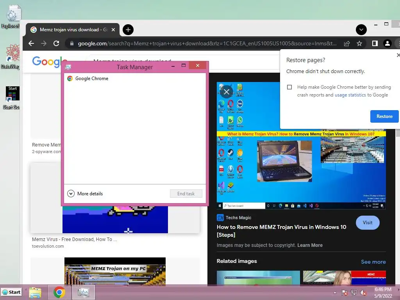The height and width of the screenshot is (300, 400).
Task: Open the Action Center flag tray icon
Action: [x=345, y=293]
